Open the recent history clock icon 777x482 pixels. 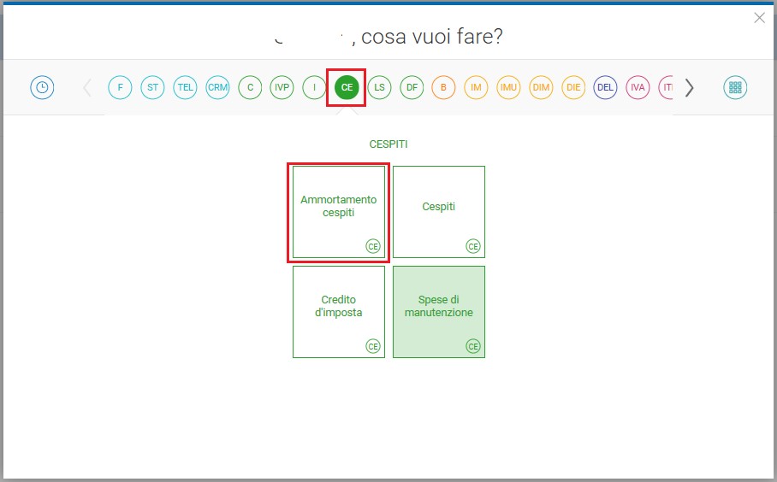tap(42, 87)
